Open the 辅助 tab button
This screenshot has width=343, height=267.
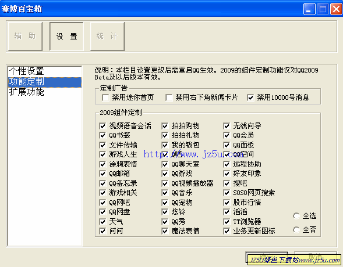[x=25, y=36]
